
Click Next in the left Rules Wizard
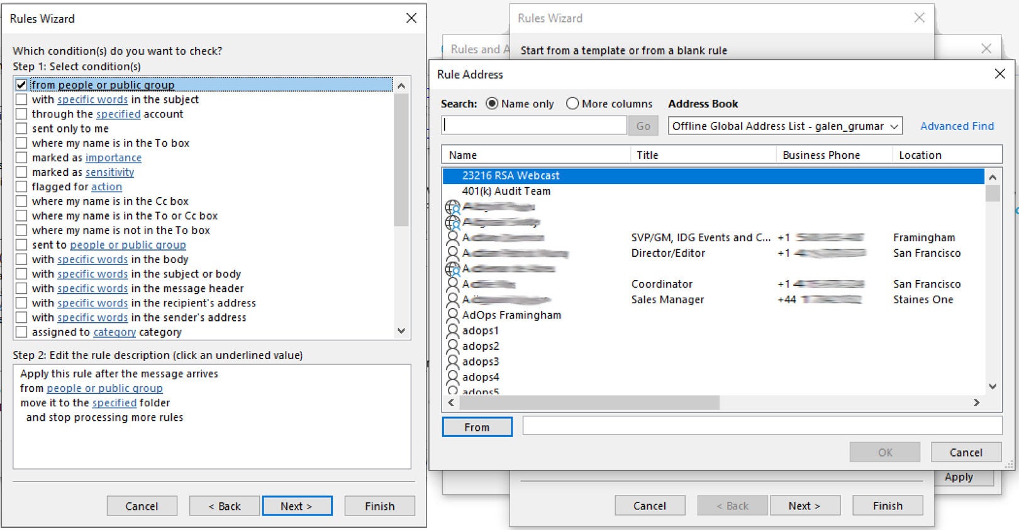click(x=297, y=506)
